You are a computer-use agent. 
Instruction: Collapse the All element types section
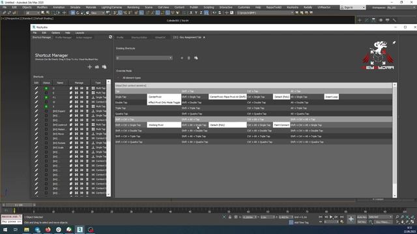(x=119, y=78)
